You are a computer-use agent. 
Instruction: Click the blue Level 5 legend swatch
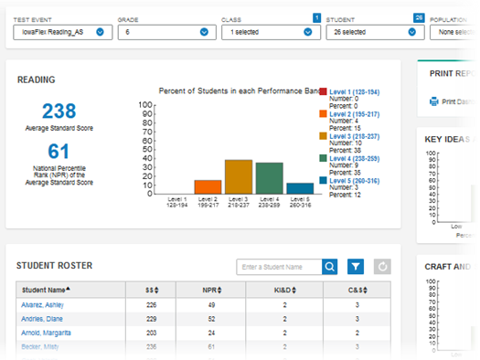coord(323,180)
